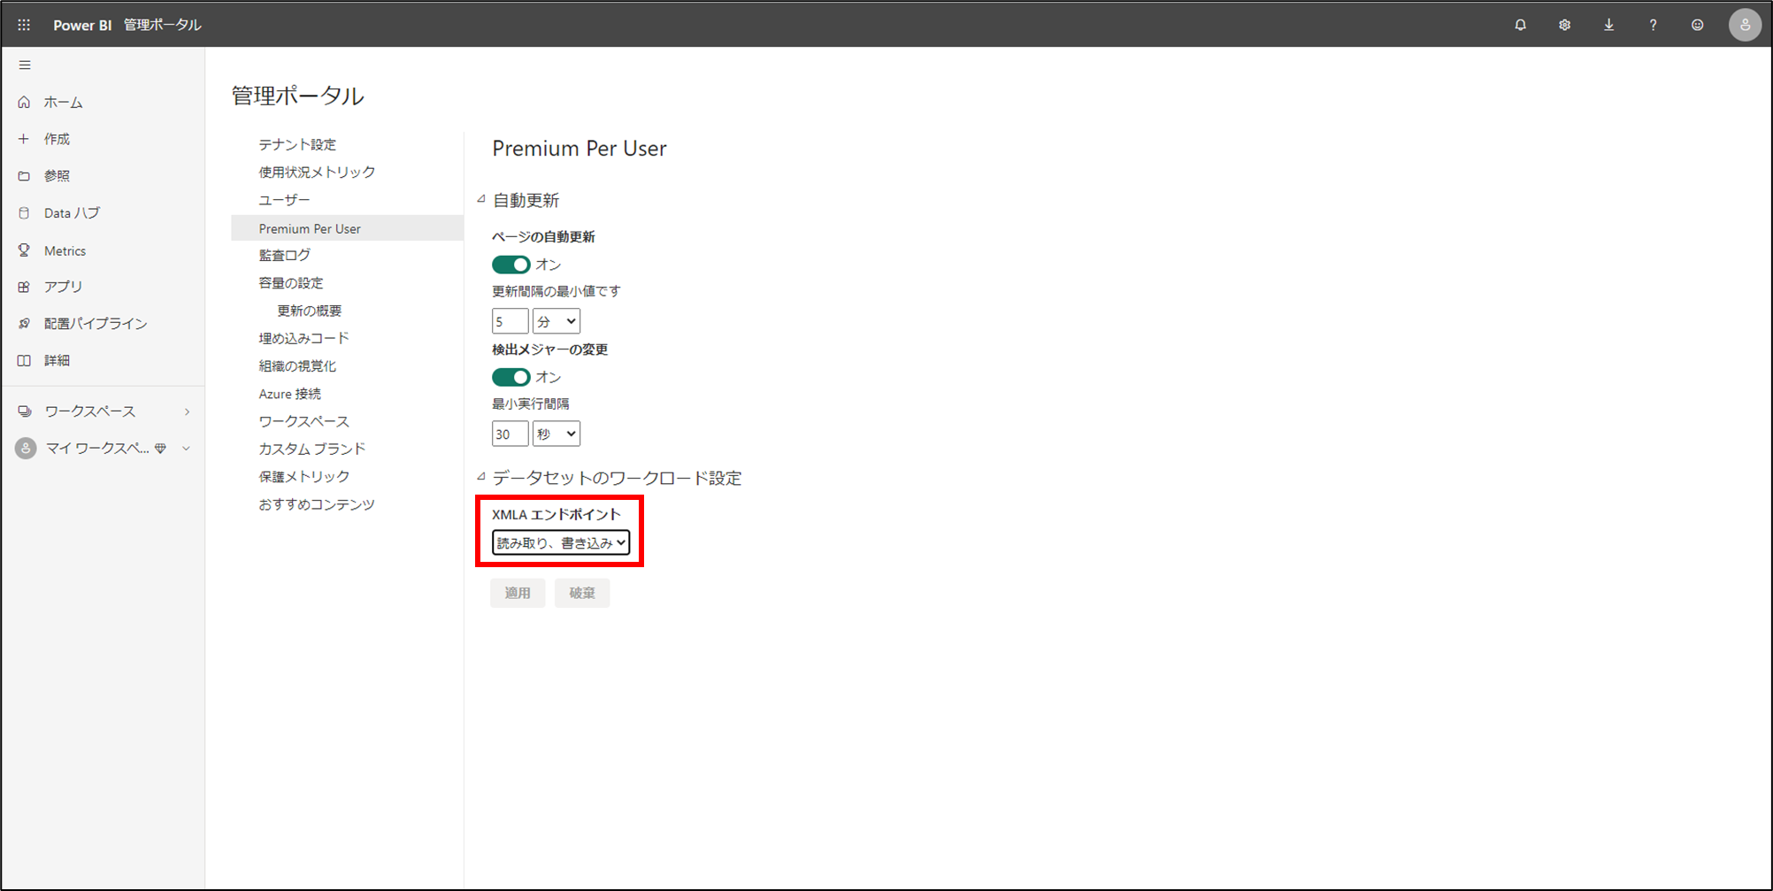Click the minimum interval field showing 30
Screen dimensions: 1773x891
click(x=510, y=434)
